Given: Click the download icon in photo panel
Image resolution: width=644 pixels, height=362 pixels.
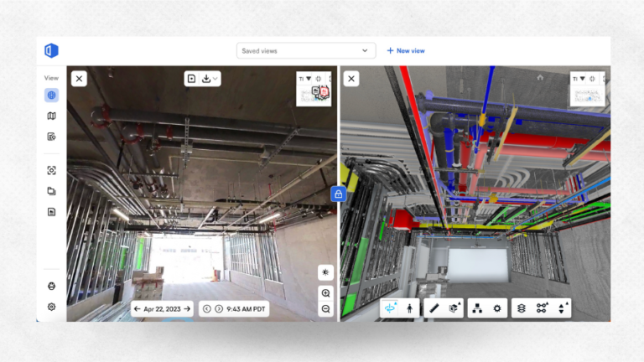Looking at the screenshot, I should (206, 79).
